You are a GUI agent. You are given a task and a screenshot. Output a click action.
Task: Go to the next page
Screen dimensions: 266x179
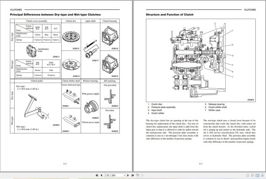[128, 175]
